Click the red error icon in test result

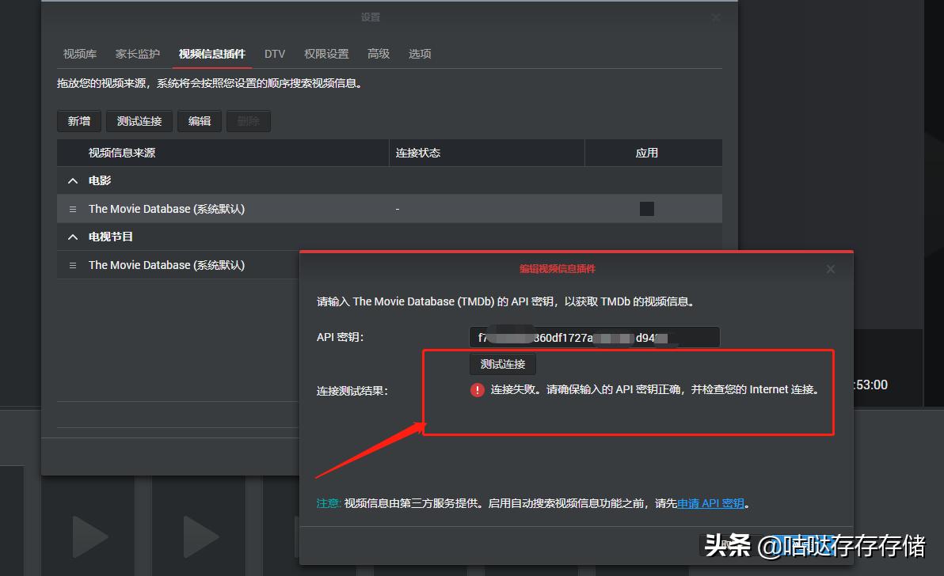pos(476,388)
